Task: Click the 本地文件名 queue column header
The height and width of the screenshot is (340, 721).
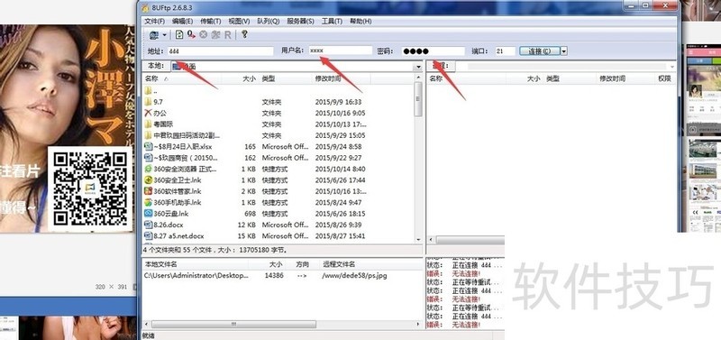Action: [195, 264]
